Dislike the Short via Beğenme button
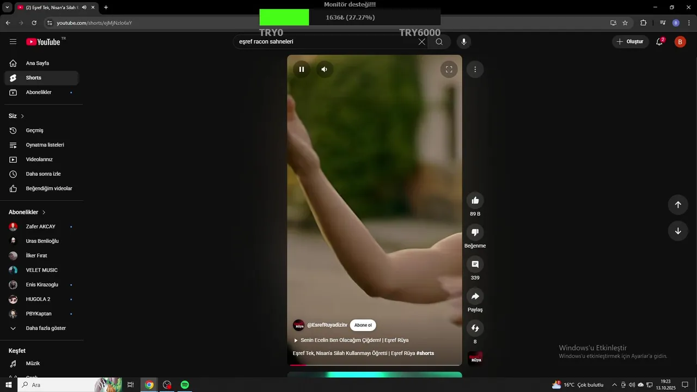The width and height of the screenshot is (697, 392). (475, 232)
